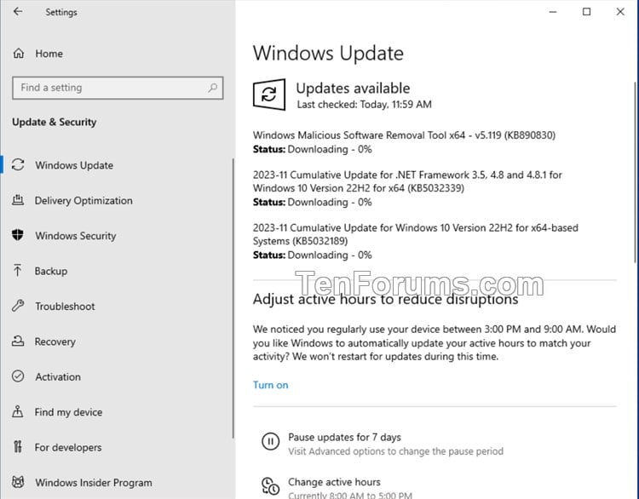Image resolution: width=639 pixels, height=499 pixels.
Task: Click the Delivery Optimization icon
Action: click(18, 200)
